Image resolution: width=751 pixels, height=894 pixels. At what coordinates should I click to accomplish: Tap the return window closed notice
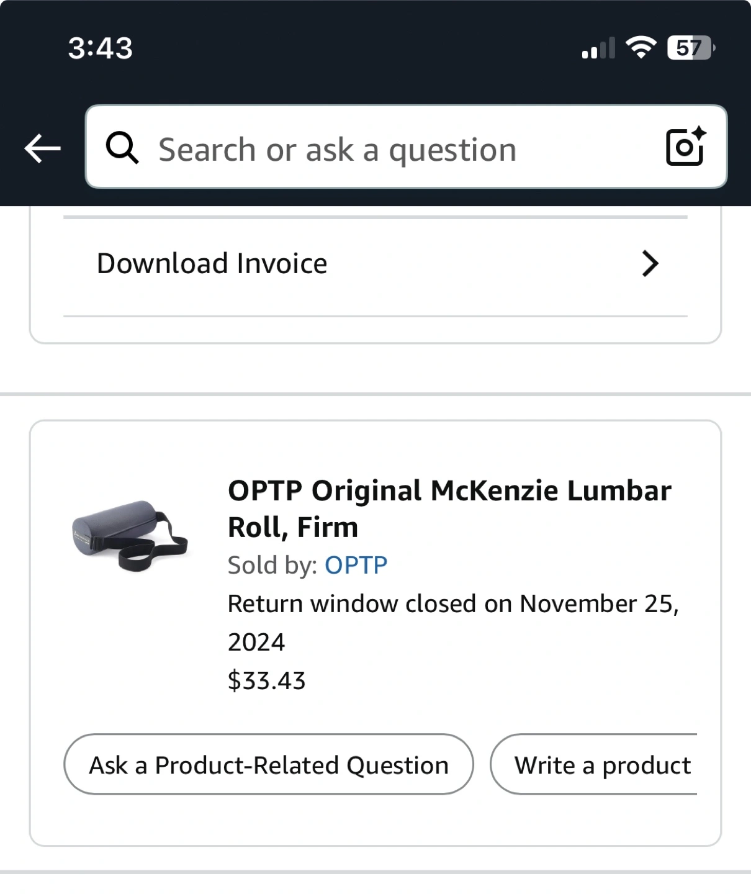[453, 603]
